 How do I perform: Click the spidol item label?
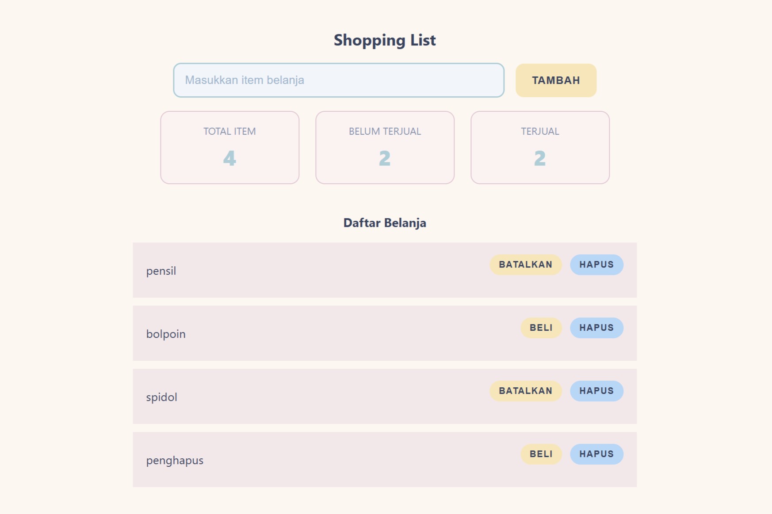pyautogui.click(x=162, y=397)
